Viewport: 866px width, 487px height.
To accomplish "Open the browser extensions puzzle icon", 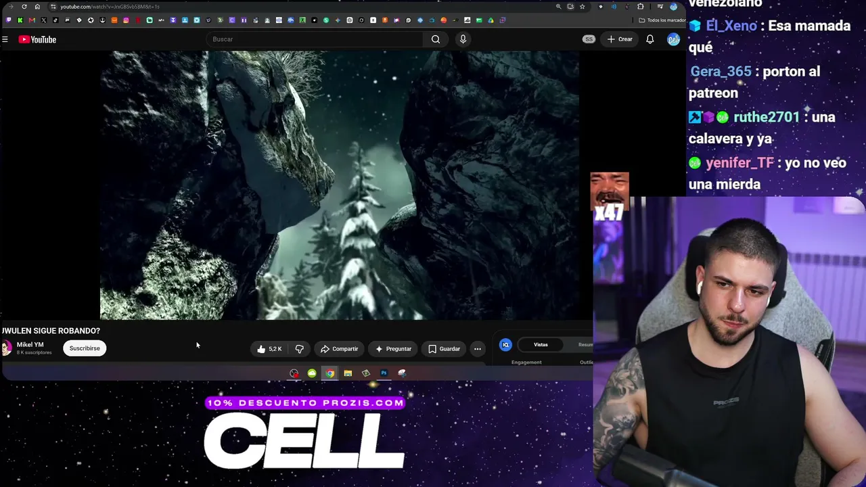I will pyautogui.click(x=641, y=7).
